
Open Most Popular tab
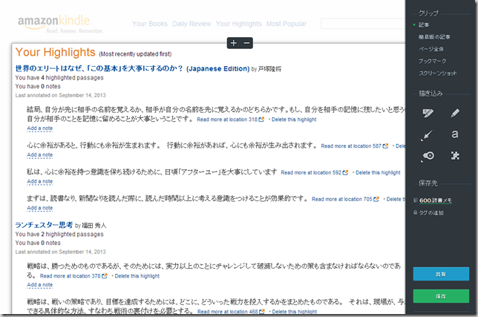point(287,24)
